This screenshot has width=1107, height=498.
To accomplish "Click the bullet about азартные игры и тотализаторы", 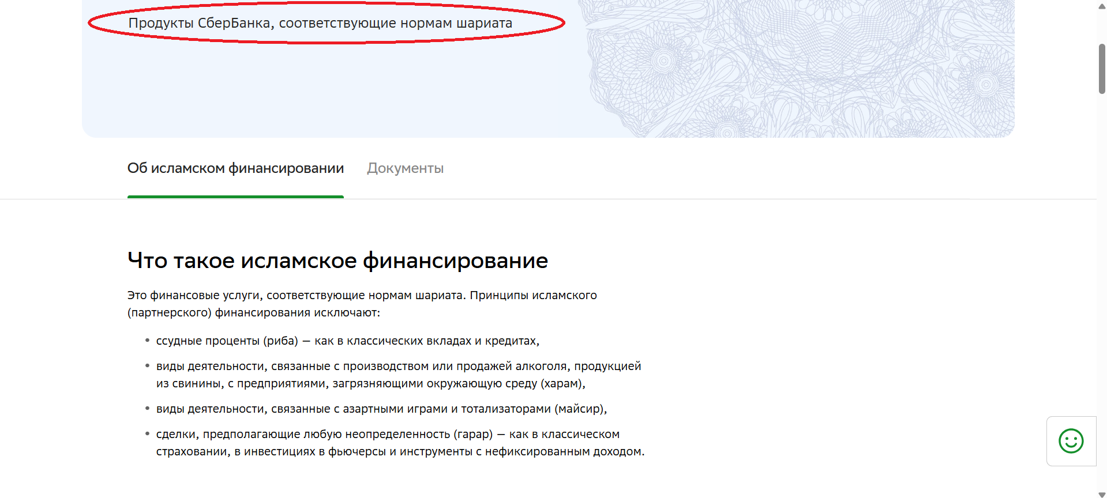I will (x=381, y=409).
